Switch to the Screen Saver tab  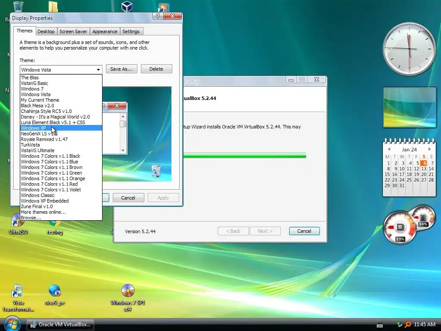tap(73, 31)
